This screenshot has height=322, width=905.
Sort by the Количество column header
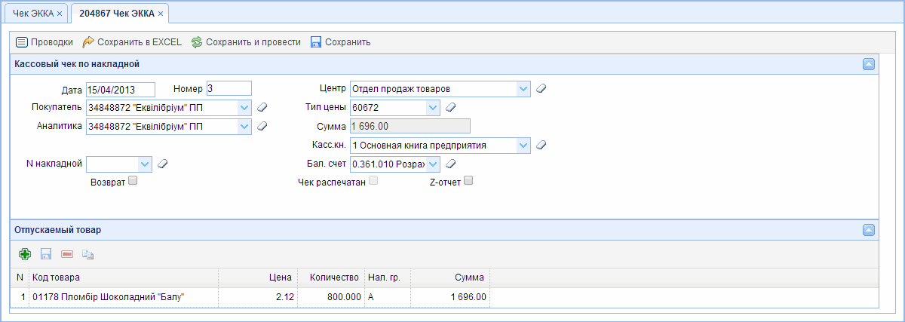330,278
